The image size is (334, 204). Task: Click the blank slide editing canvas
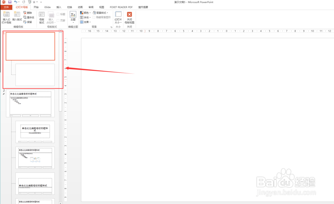(x=207, y=120)
